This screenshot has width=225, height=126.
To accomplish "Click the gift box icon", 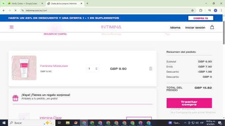I will [15, 98].
